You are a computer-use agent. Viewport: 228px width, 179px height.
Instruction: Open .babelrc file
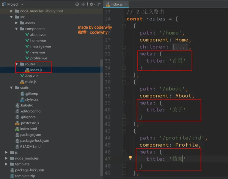pyautogui.click(x=26, y=105)
